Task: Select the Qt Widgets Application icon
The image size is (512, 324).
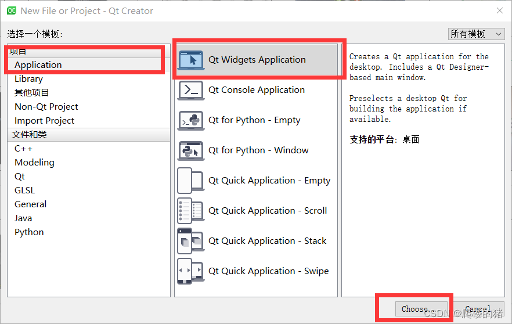Action: pos(191,60)
